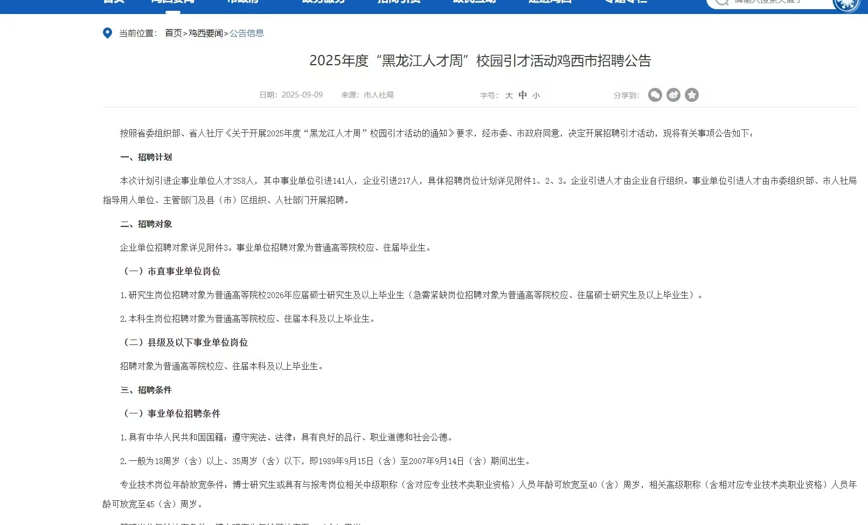Expand the 走进鸡西 menu

point(548,3)
